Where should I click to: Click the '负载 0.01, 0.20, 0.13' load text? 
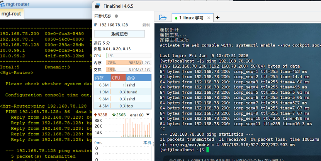(x=112, y=49)
